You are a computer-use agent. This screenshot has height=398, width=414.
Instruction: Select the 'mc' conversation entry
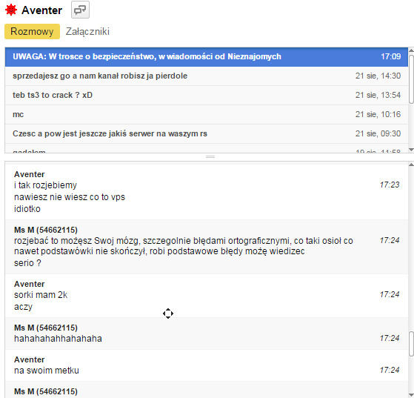207,114
